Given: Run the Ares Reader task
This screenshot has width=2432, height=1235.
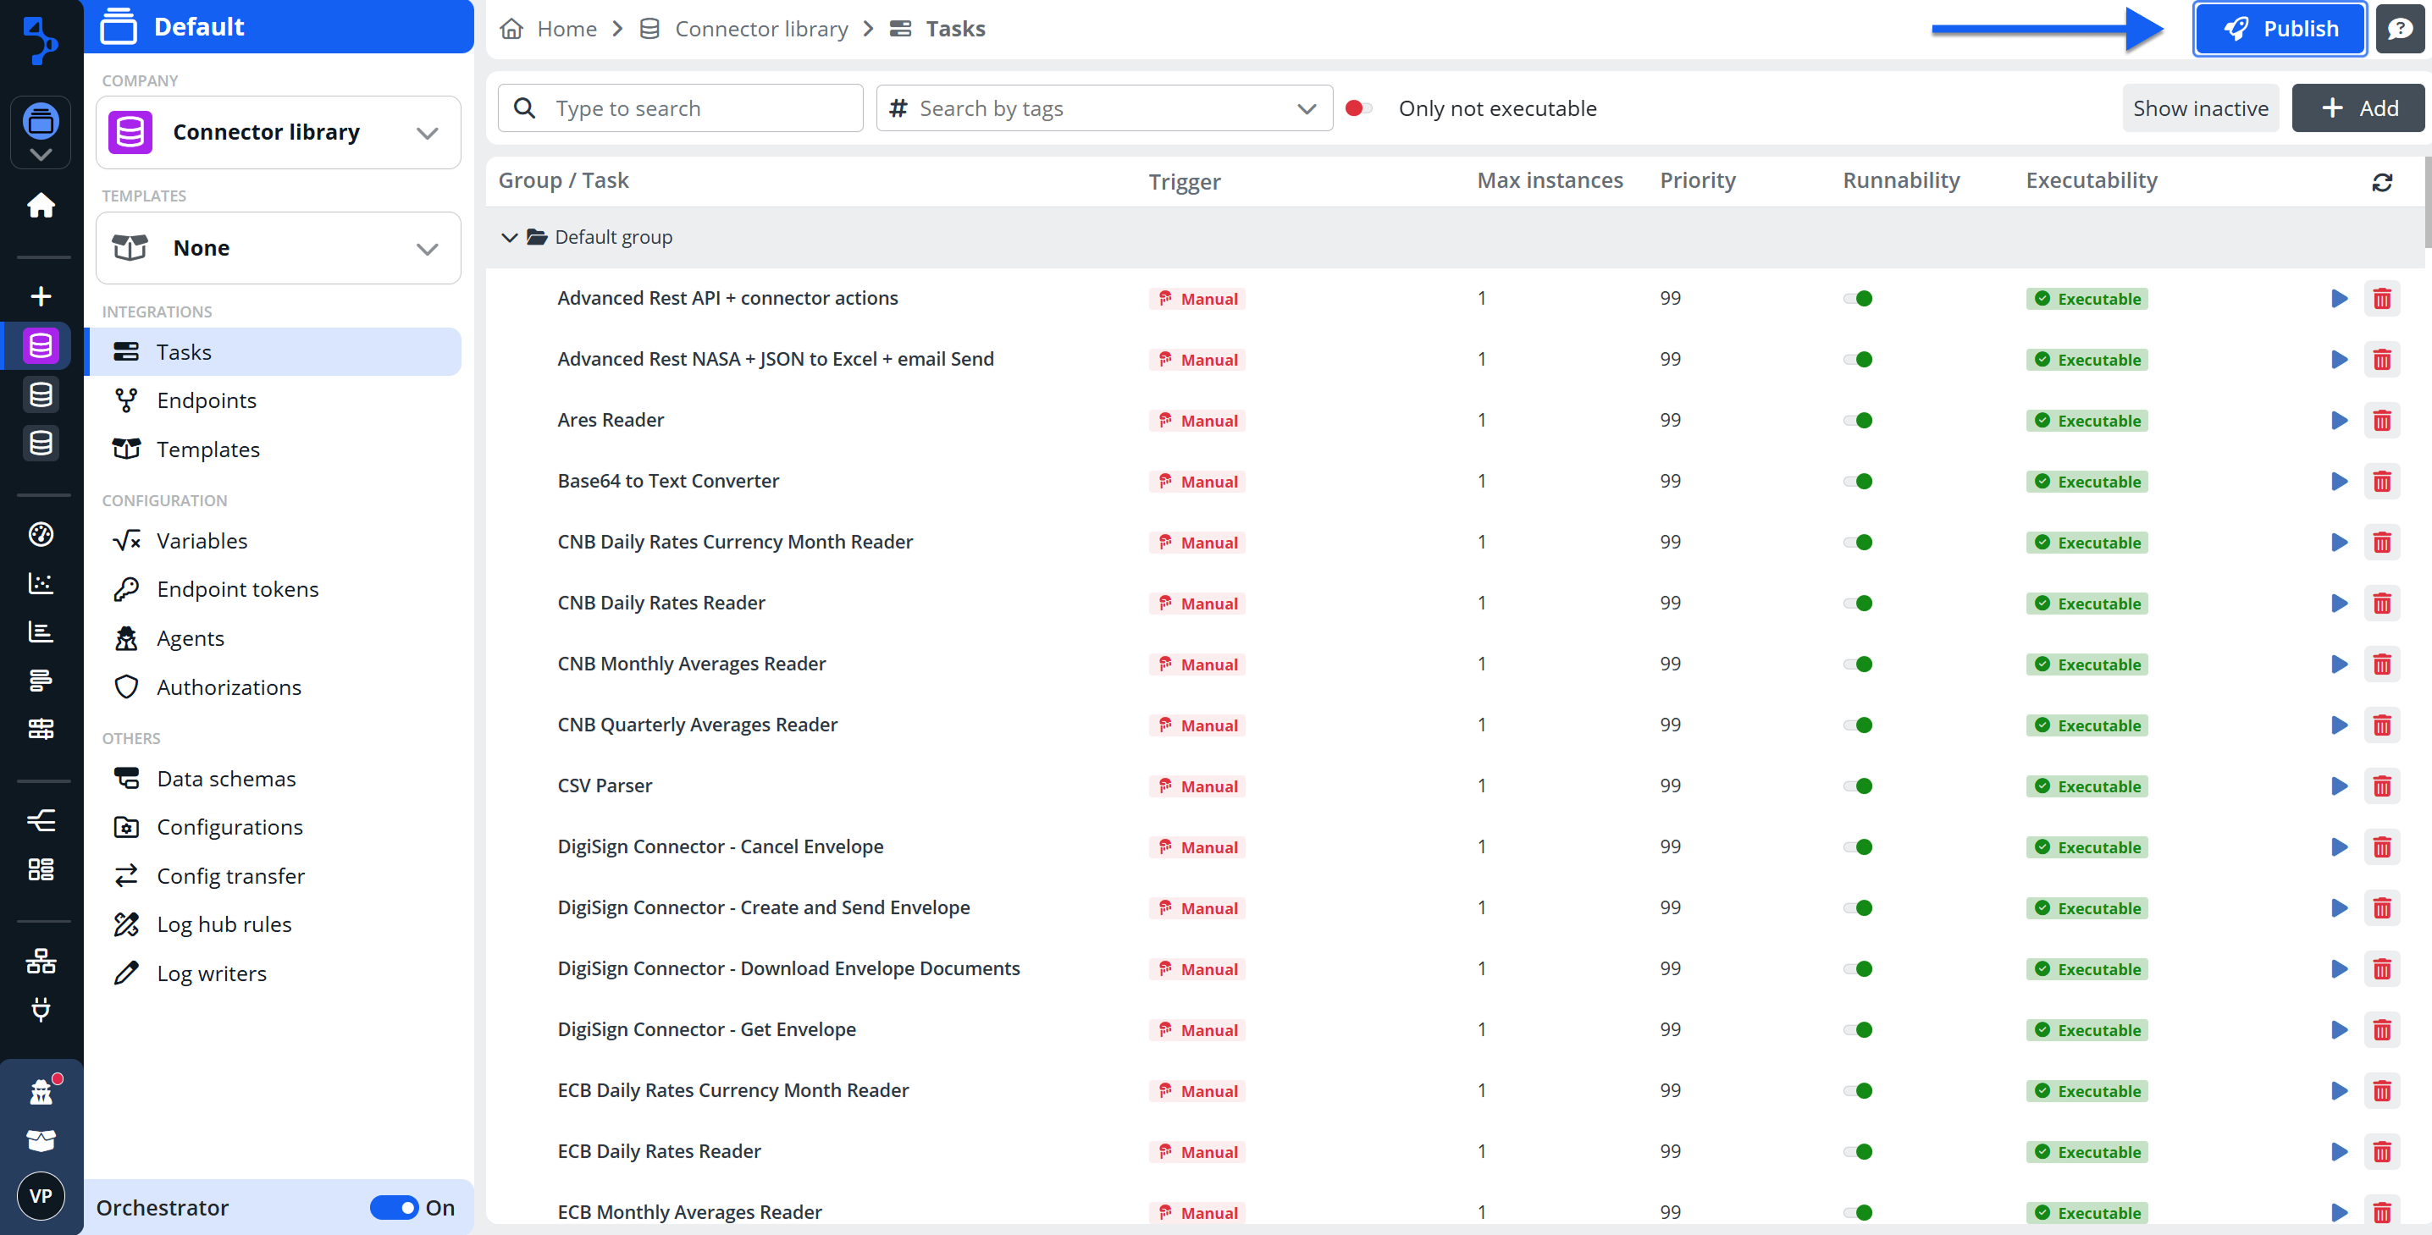Looking at the screenshot, I should (2339, 421).
